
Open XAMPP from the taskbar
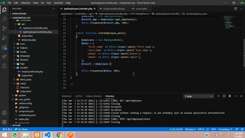[x=37, y=135]
